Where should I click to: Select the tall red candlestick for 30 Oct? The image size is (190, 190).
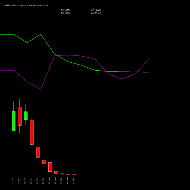pyautogui.click(x=32, y=133)
